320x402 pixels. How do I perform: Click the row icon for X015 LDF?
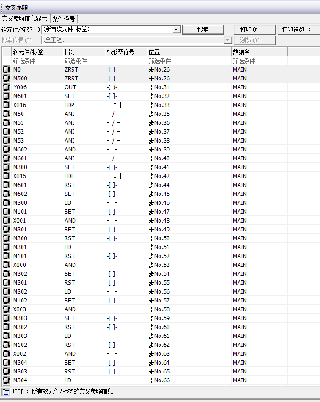pyautogui.click(x=7, y=176)
